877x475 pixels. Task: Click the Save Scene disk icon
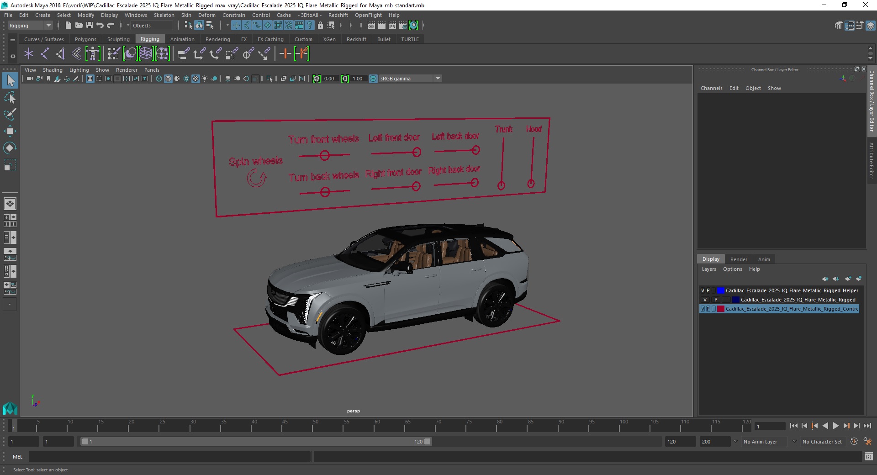(x=90, y=26)
